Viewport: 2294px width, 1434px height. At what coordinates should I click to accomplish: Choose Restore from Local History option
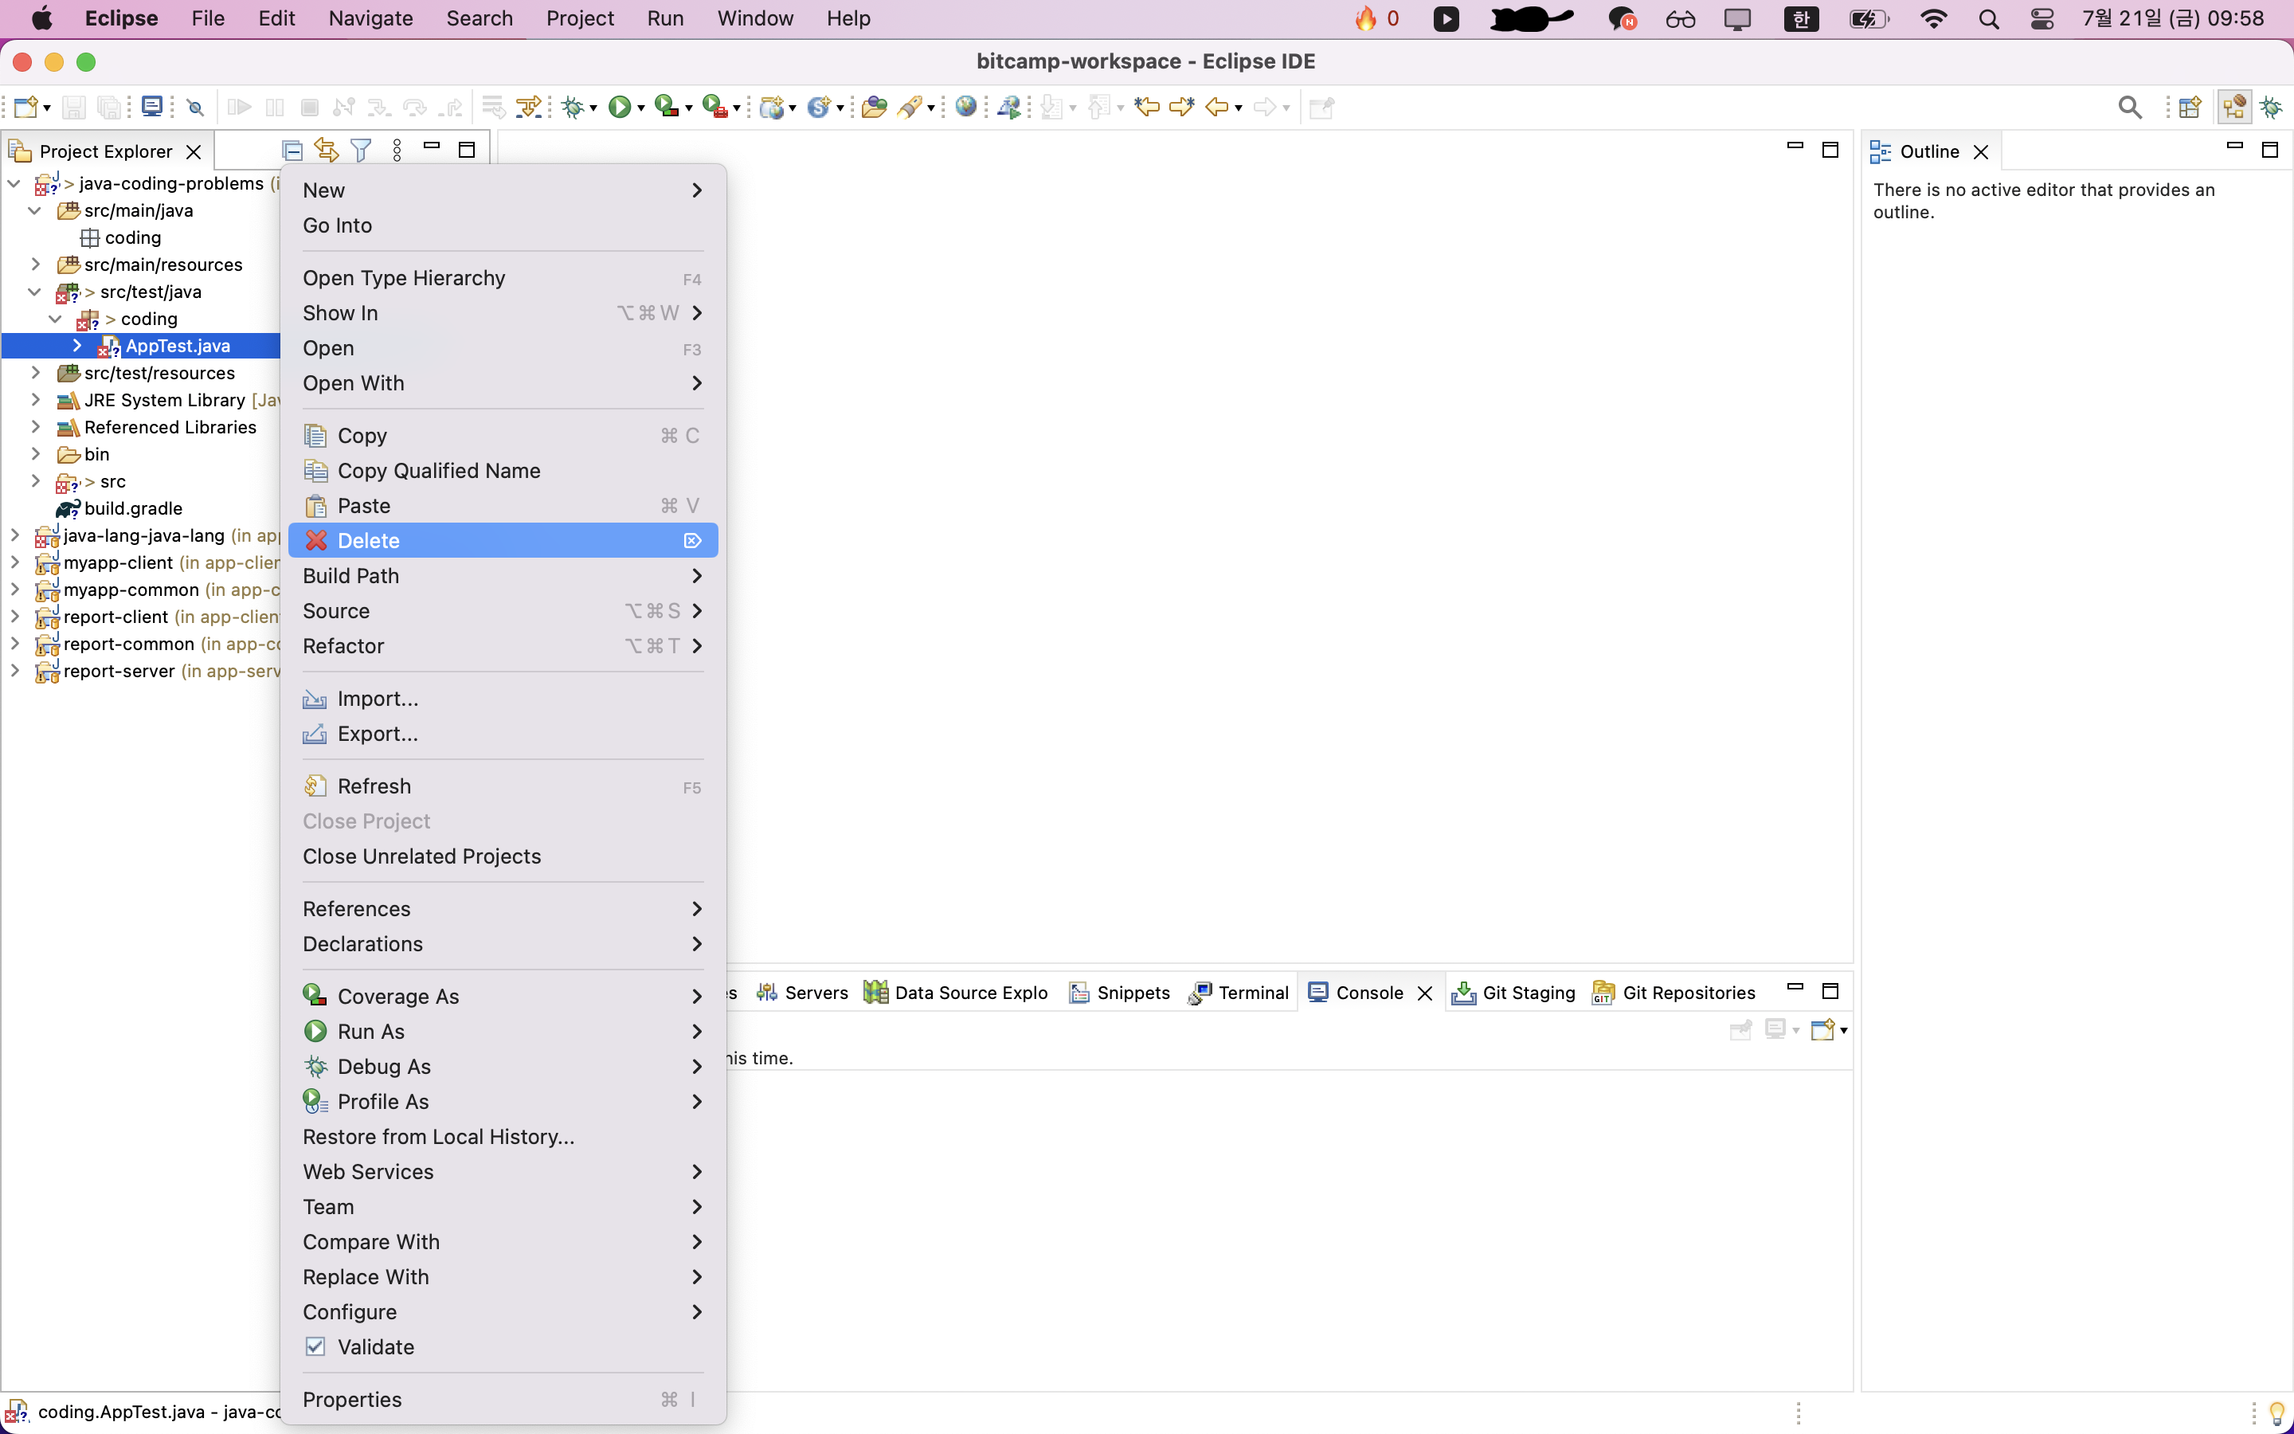[x=438, y=1136]
